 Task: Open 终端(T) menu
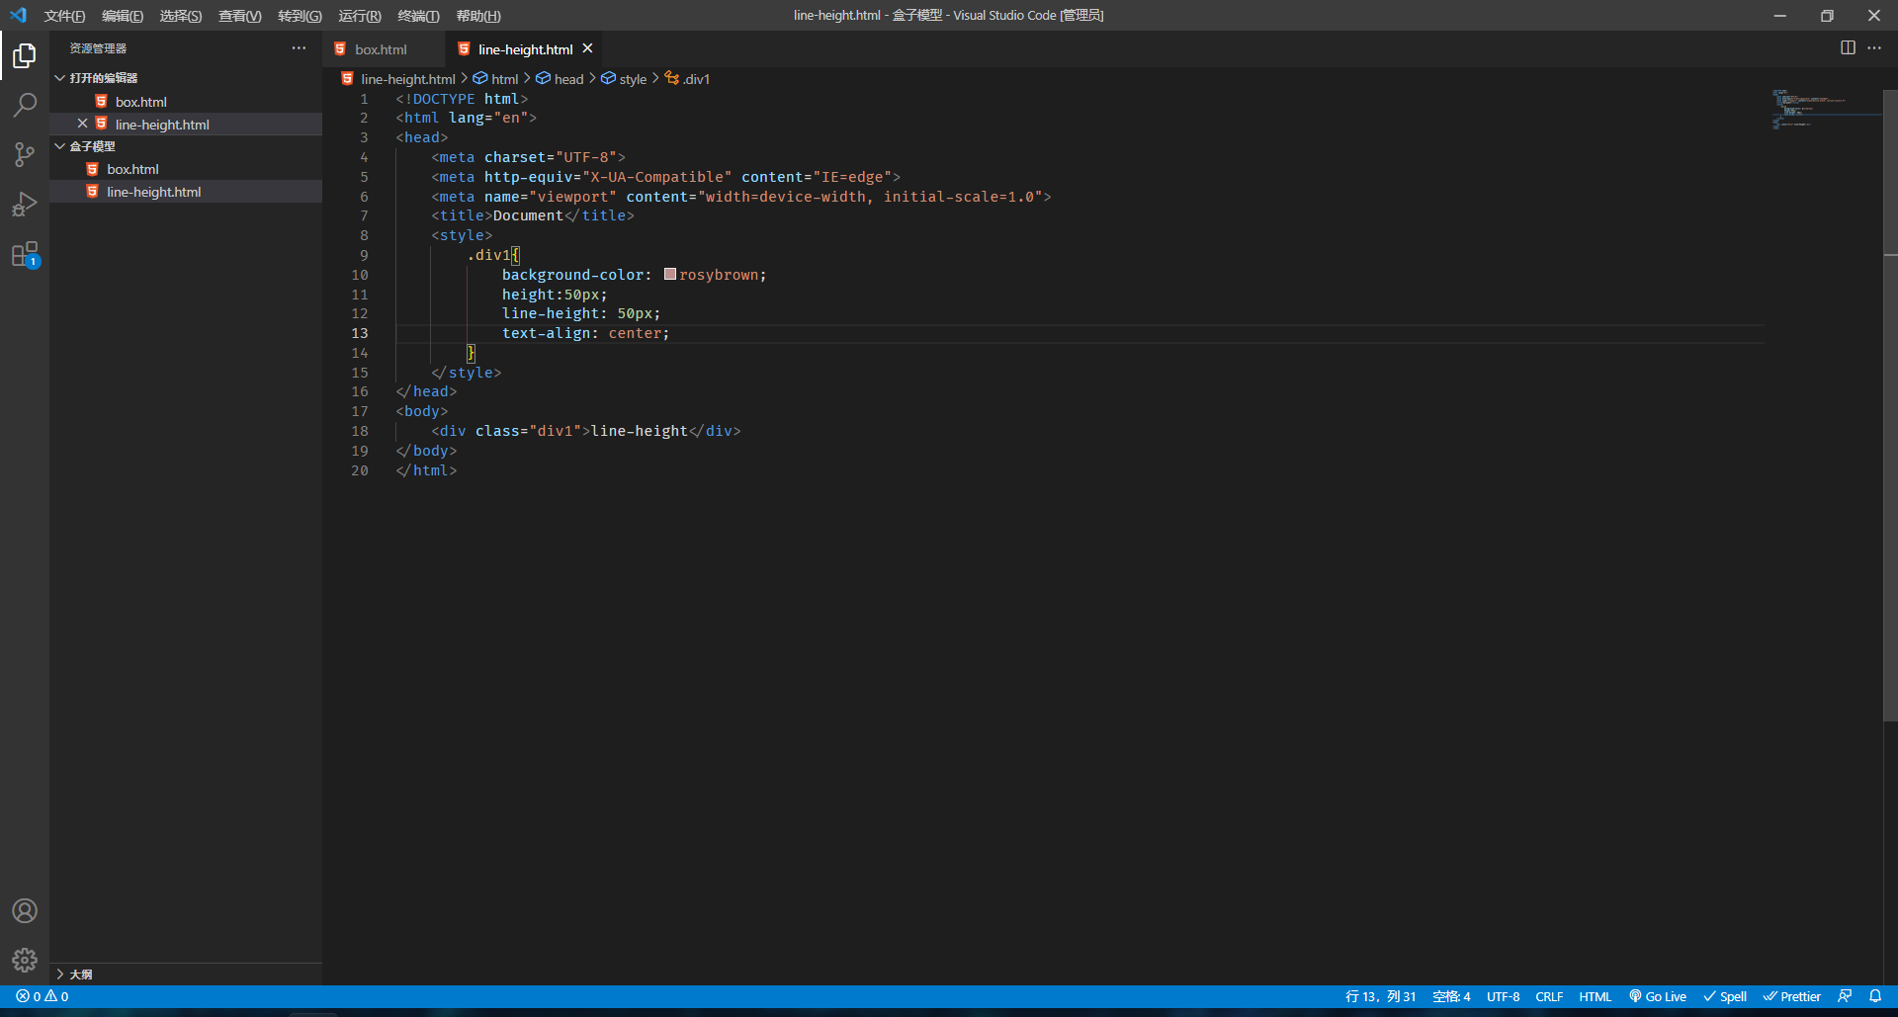[418, 15]
